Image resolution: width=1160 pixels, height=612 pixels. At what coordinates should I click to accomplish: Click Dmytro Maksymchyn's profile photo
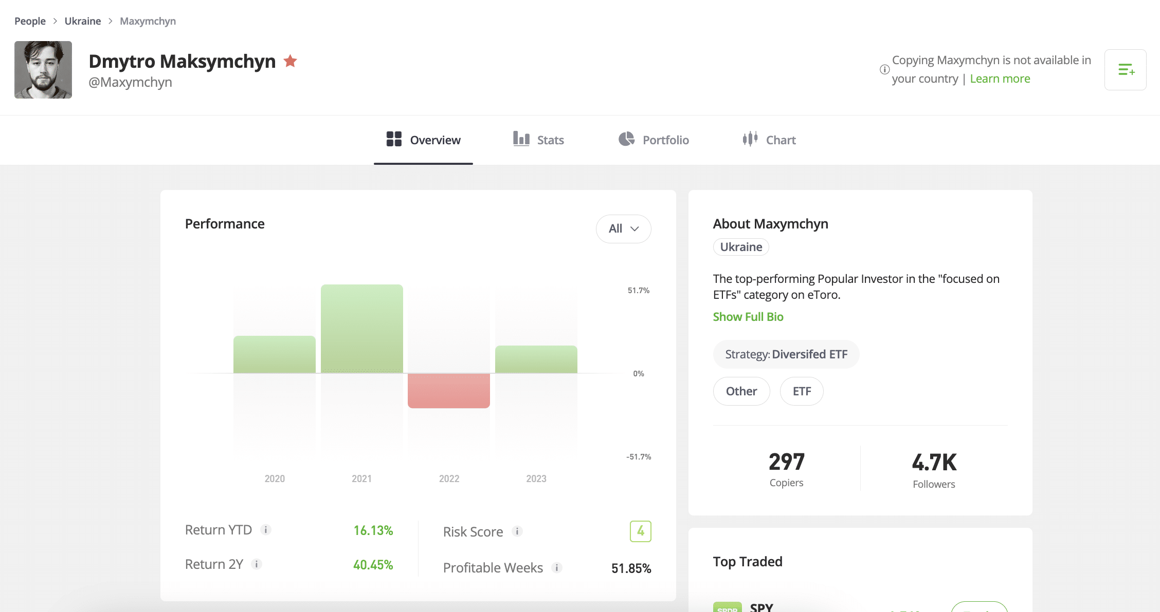pos(43,70)
